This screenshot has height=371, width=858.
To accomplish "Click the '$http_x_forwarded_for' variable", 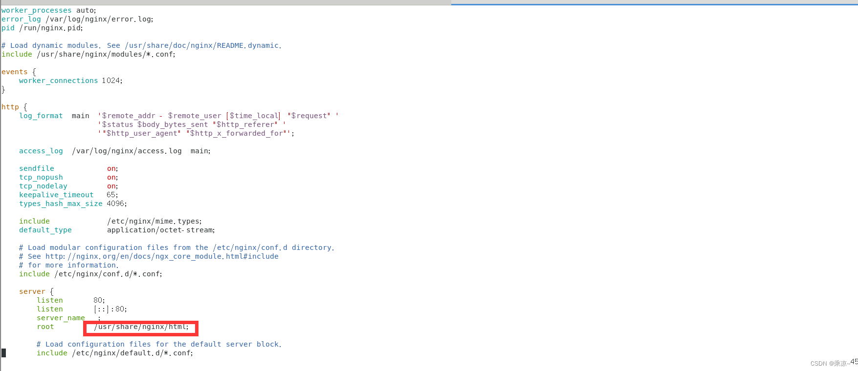I will tap(237, 133).
